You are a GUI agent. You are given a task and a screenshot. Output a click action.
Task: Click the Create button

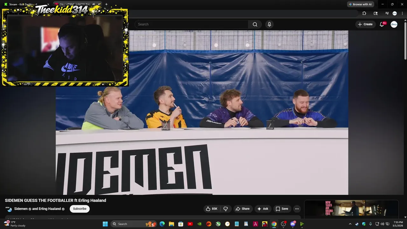tap(365, 24)
